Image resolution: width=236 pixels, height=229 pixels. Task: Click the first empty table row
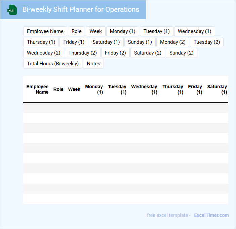tap(125, 108)
